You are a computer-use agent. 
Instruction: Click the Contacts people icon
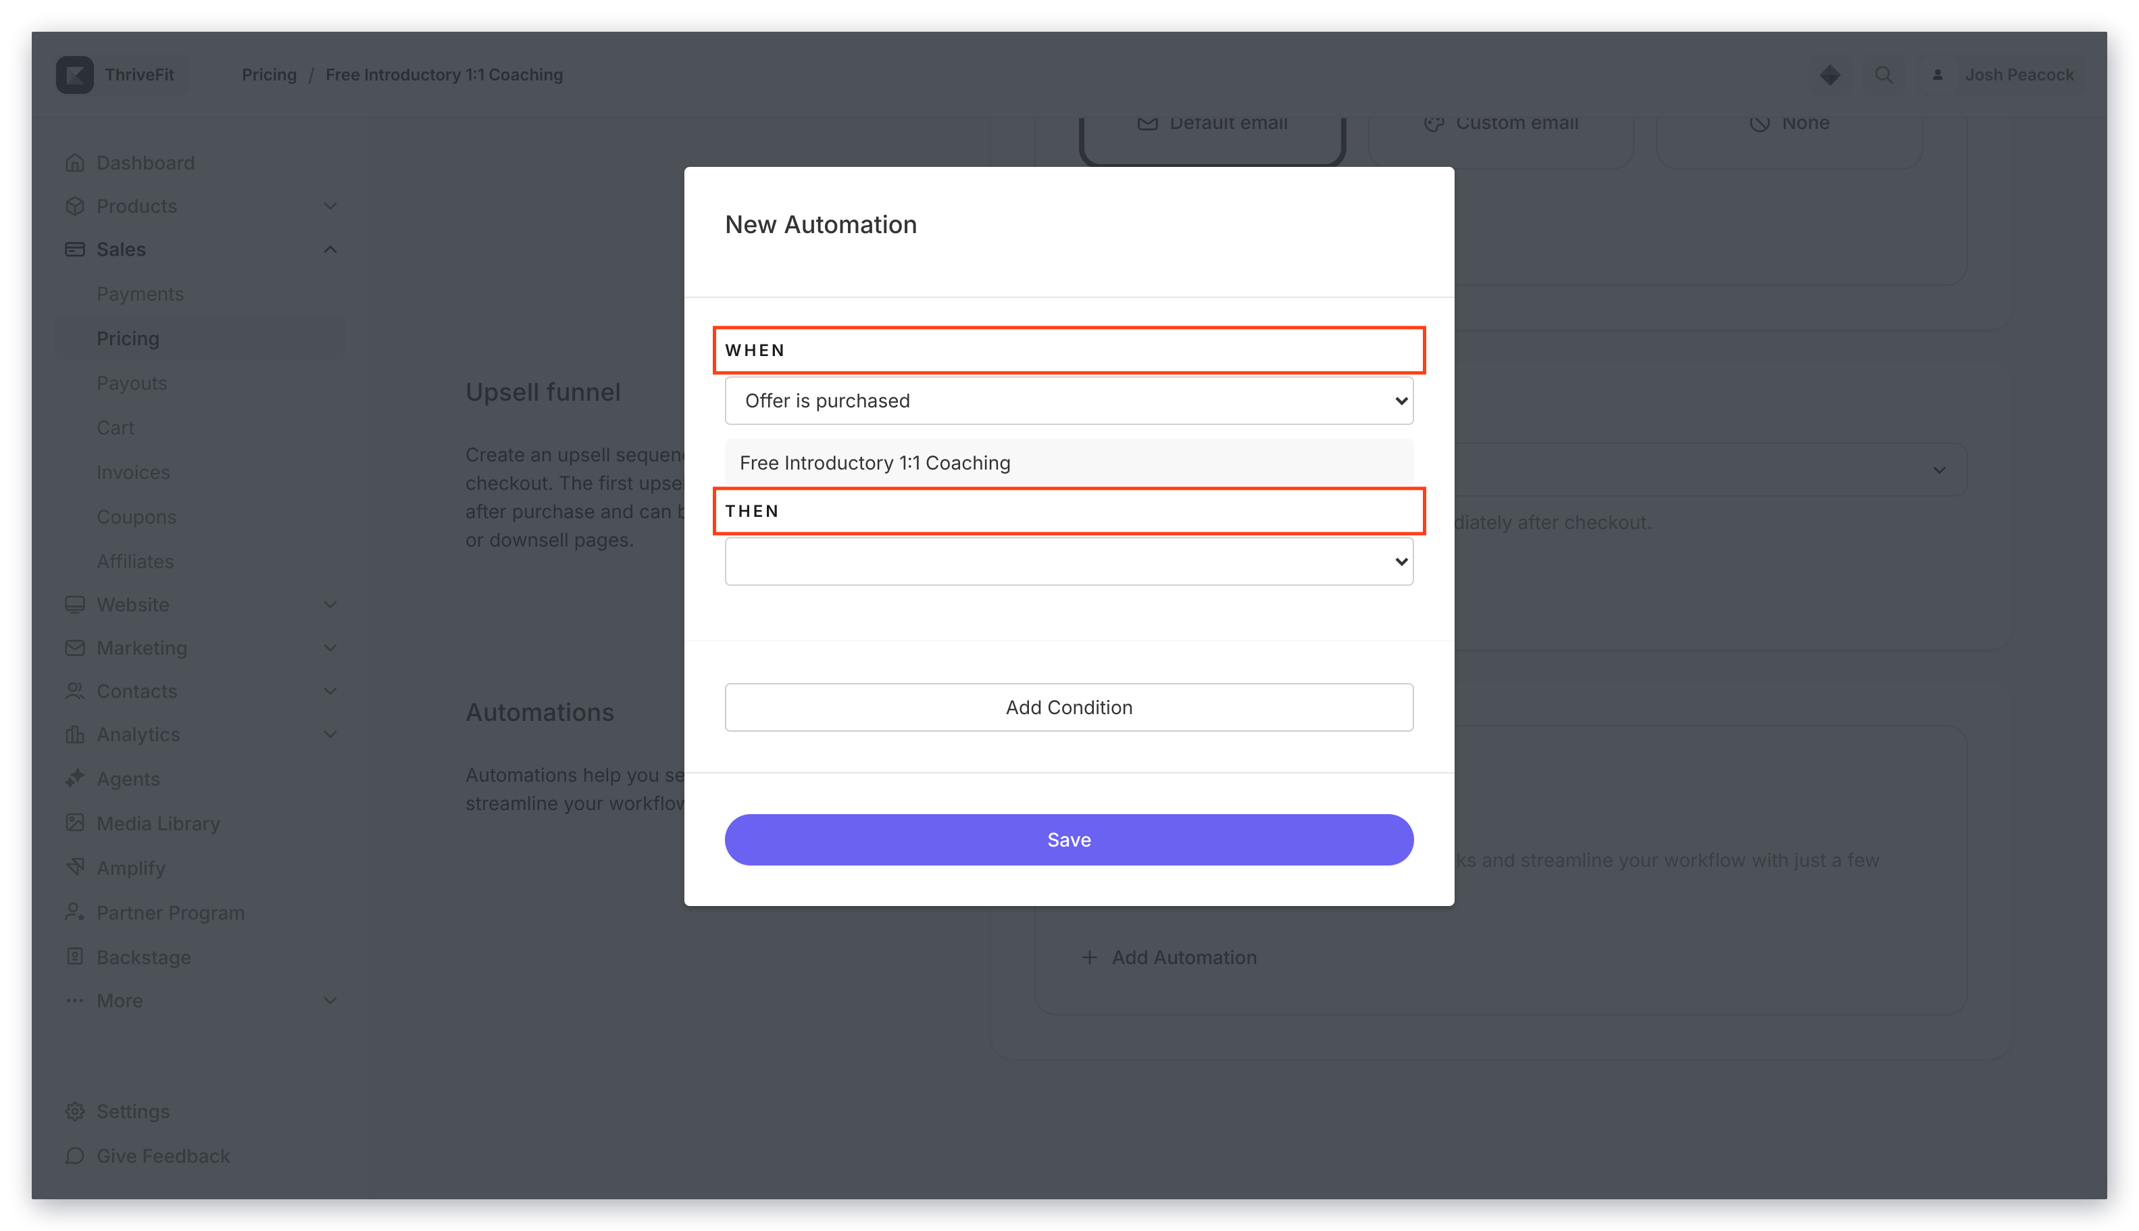(x=74, y=690)
